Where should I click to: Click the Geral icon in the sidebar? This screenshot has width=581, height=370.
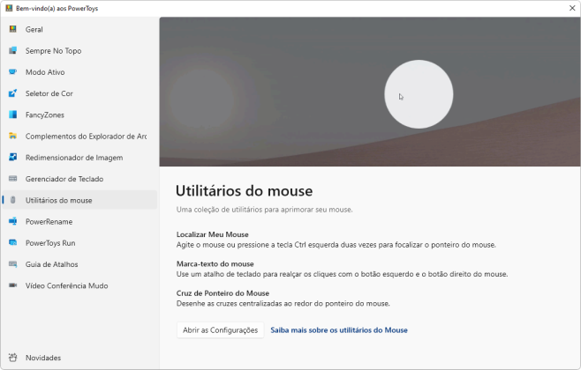(13, 29)
